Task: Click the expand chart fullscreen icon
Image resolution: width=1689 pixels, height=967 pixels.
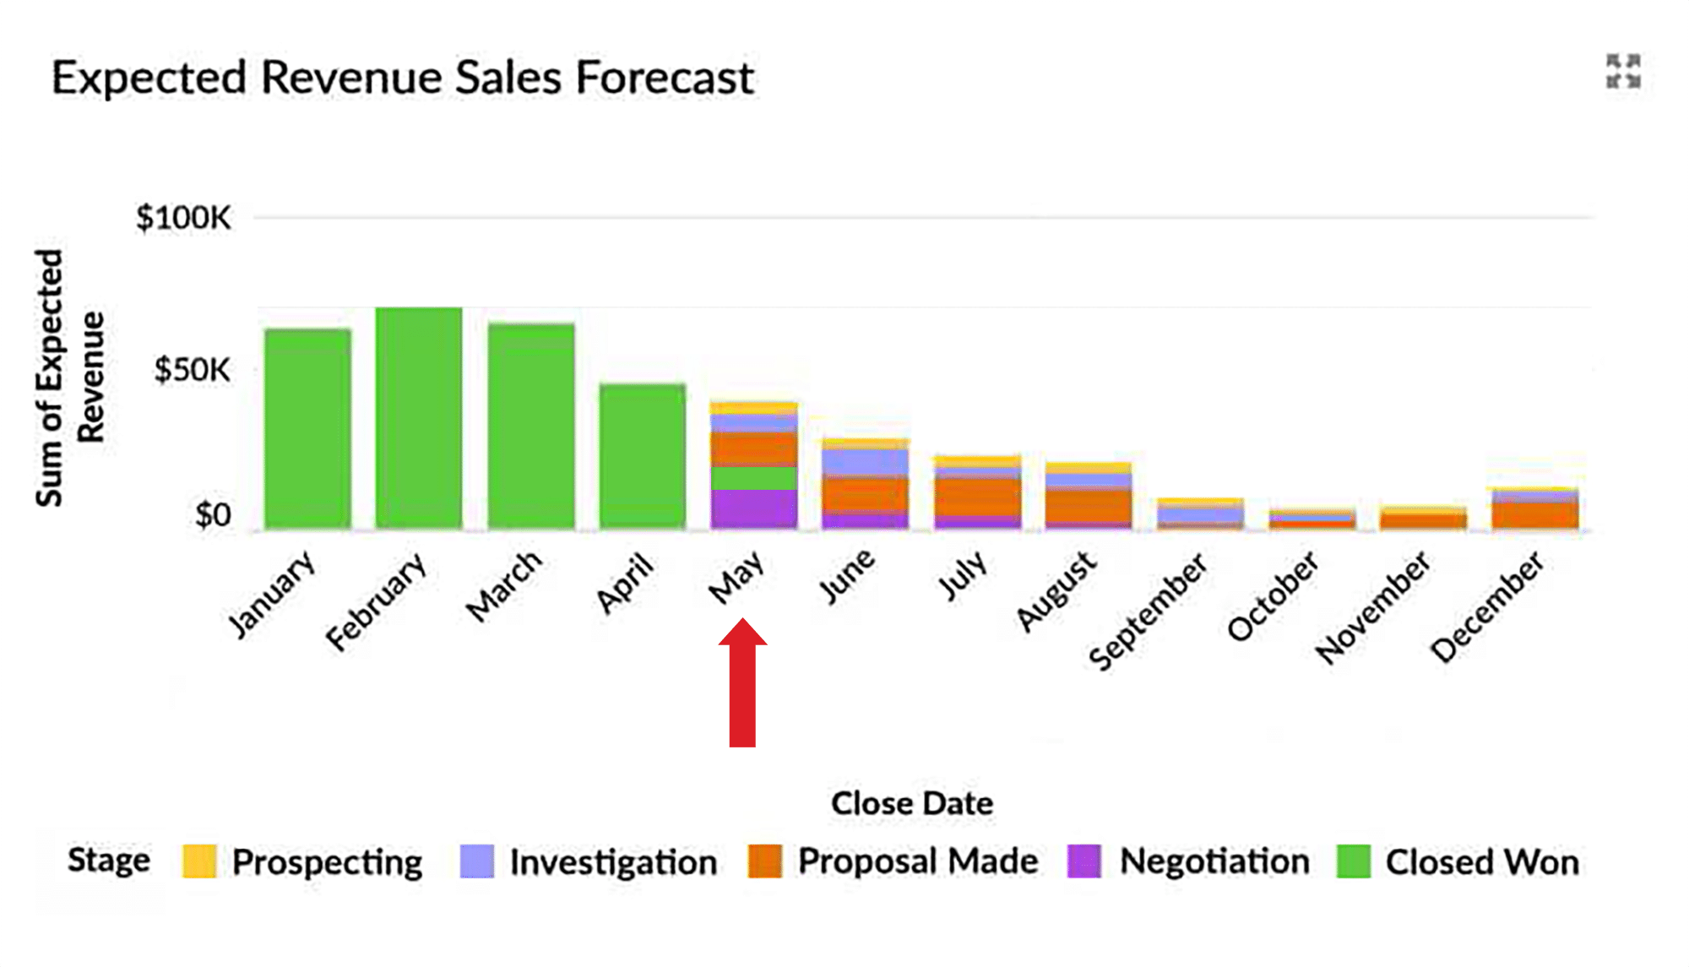Action: coord(1622,71)
